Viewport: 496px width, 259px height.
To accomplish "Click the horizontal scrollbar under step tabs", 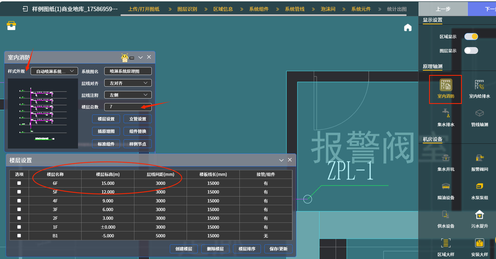I will coord(263,15).
